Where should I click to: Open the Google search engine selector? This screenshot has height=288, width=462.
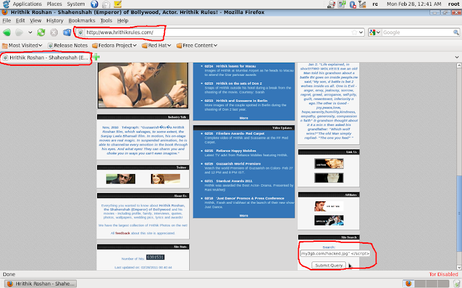tap(375, 32)
